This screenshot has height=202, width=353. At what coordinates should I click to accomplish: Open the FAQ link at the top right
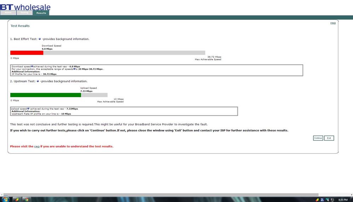click(333, 23)
